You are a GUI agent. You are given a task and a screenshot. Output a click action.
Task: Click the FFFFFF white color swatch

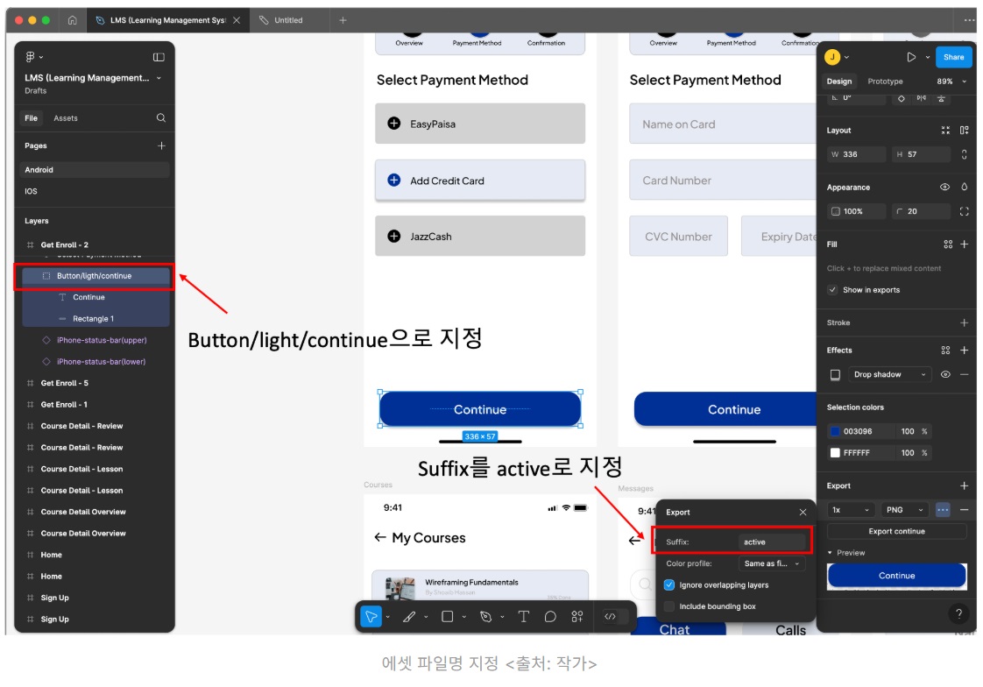pos(835,452)
